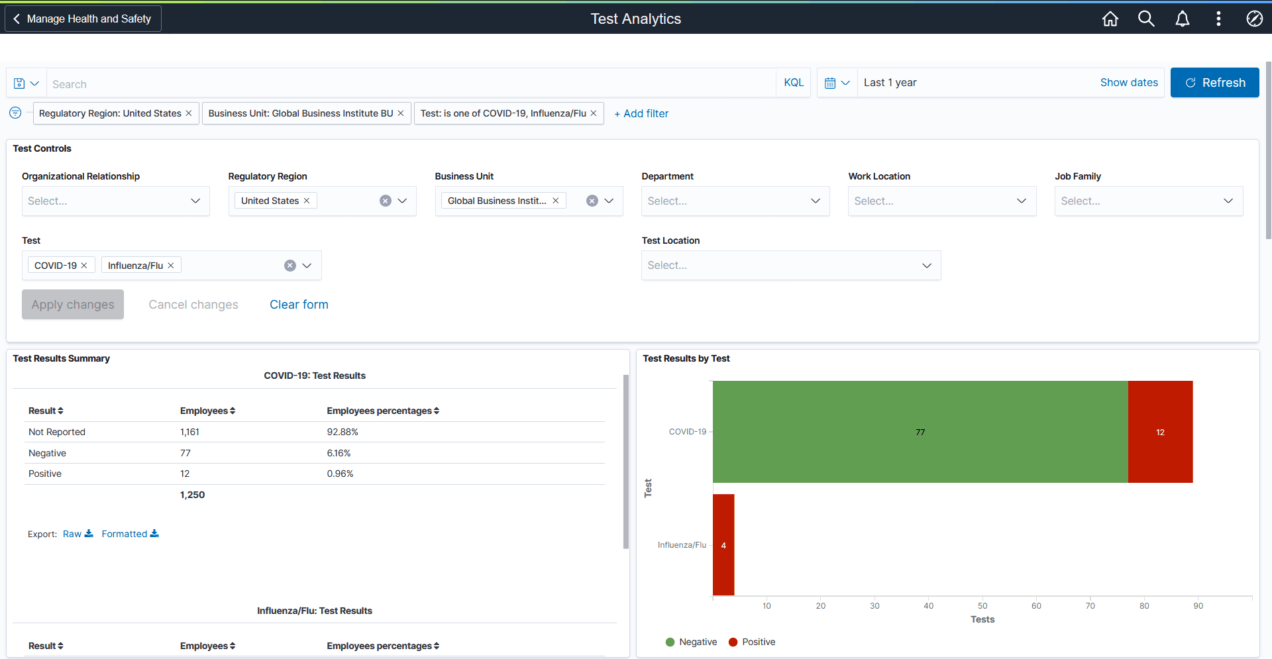The height and width of the screenshot is (659, 1272).
Task: Remove the COVID-19 test filter tag
Action: click(84, 265)
